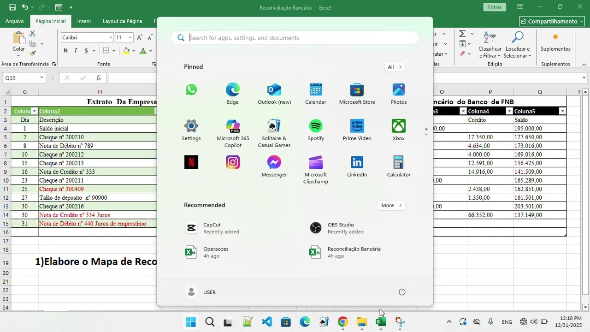Click the Windows Start button on taskbar

[x=190, y=322]
